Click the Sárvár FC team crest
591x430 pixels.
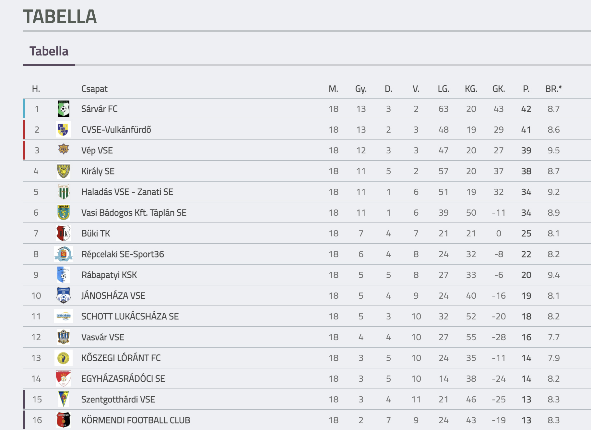point(64,109)
